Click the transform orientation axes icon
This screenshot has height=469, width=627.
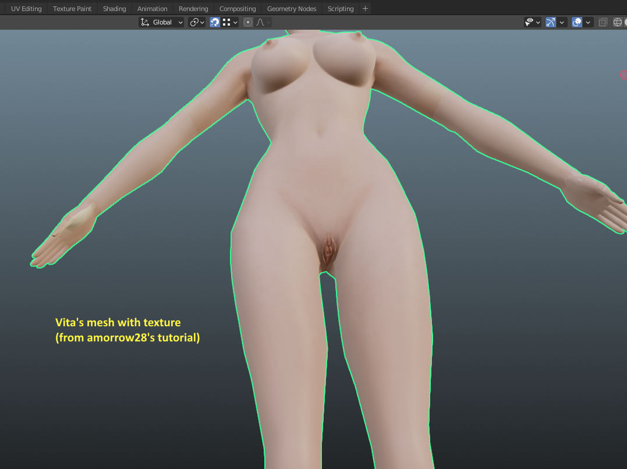(x=145, y=22)
